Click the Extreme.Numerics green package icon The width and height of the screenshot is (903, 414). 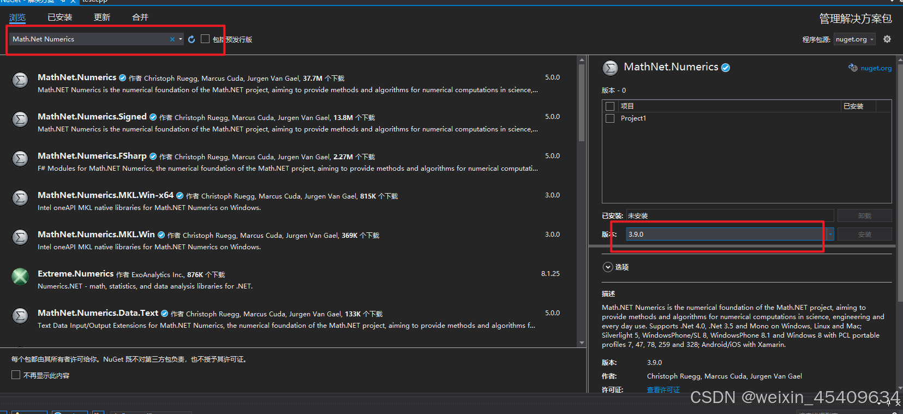[20, 277]
